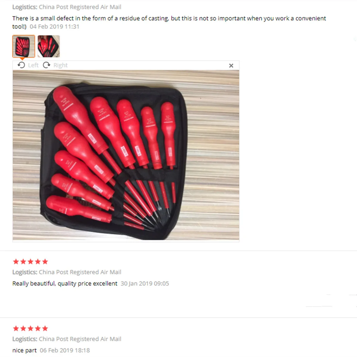Click the third star of the 'nice part' review

coord(30,328)
